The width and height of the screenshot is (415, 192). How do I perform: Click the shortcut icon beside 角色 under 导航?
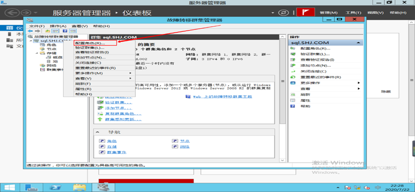101,141
